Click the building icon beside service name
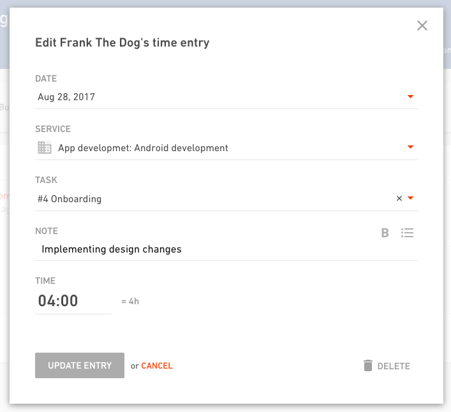The height and width of the screenshot is (412, 451). point(45,147)
